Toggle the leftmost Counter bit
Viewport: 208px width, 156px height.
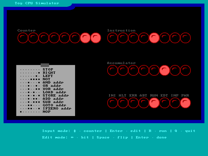pyautogui.click(x=23, y=38)
